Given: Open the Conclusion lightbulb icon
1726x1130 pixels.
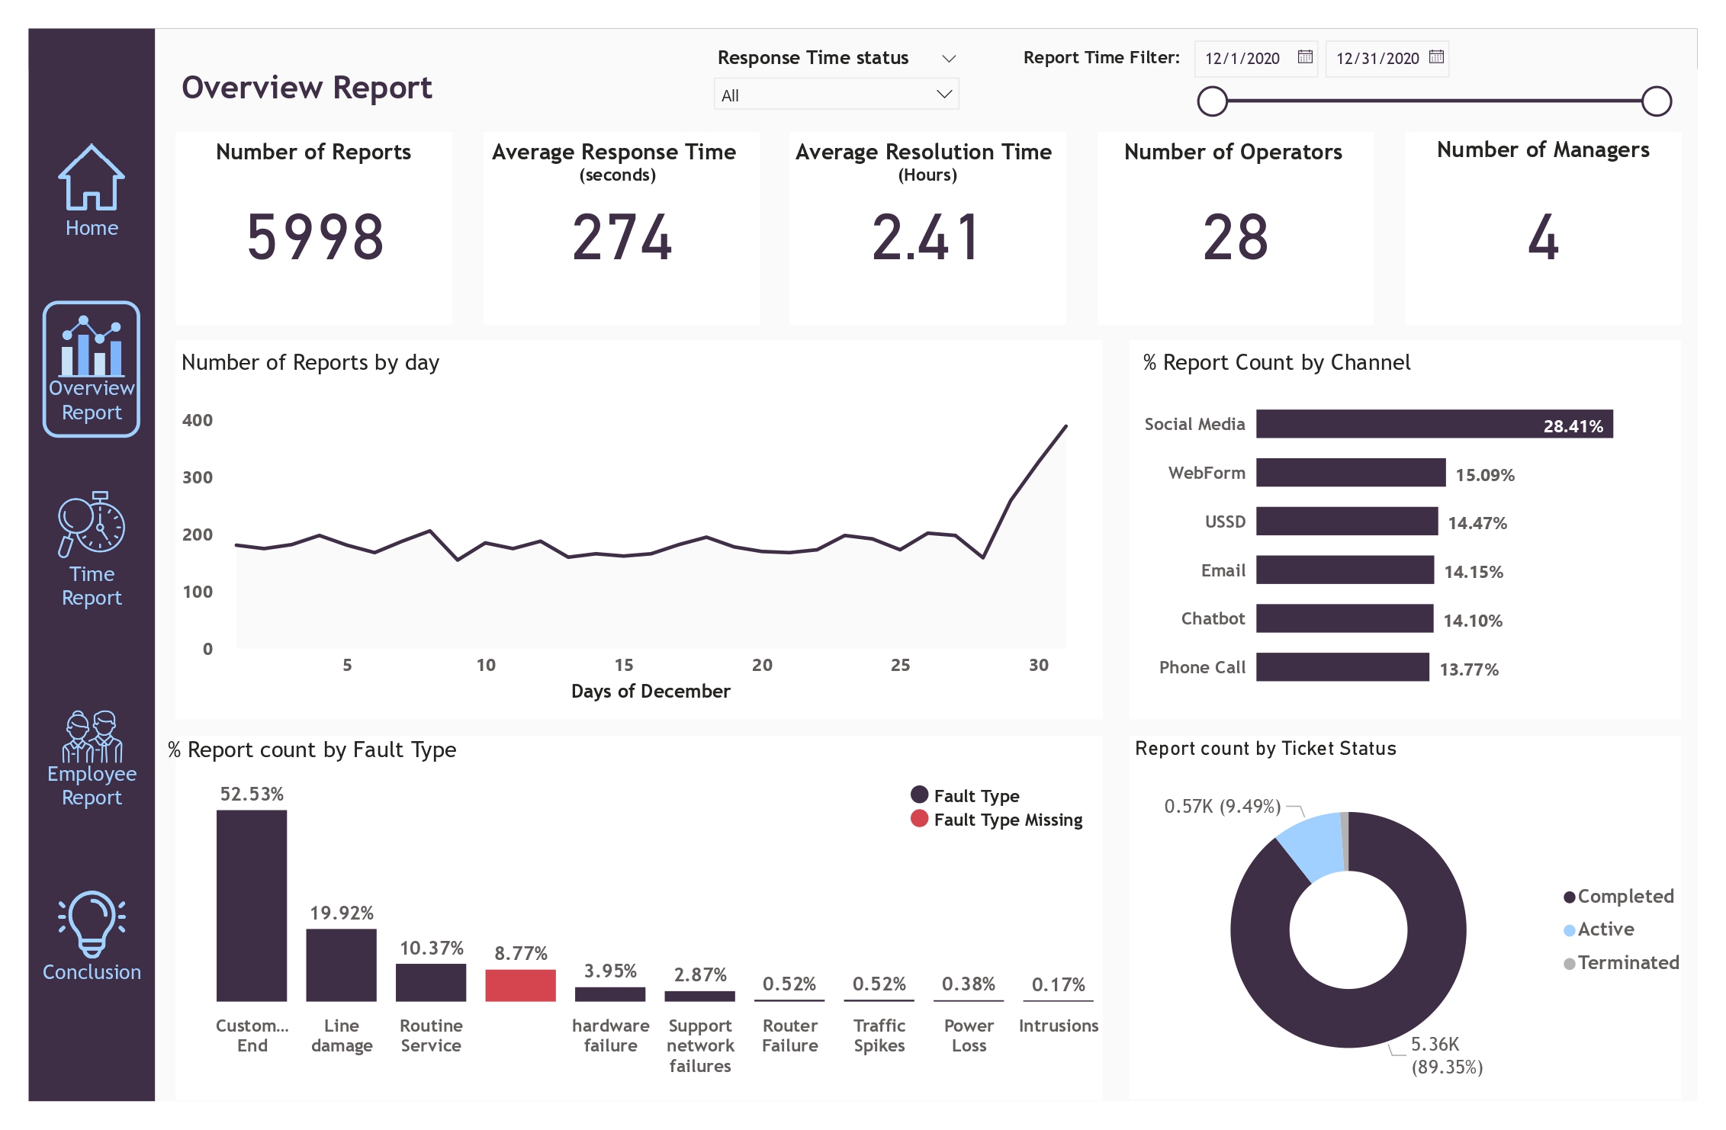Looking at the screenshot, I should click(92, 923).
